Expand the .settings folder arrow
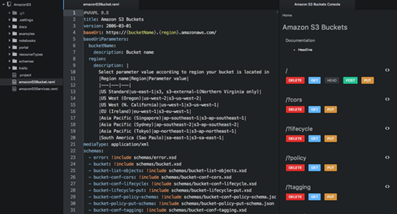 coord(10,19)
